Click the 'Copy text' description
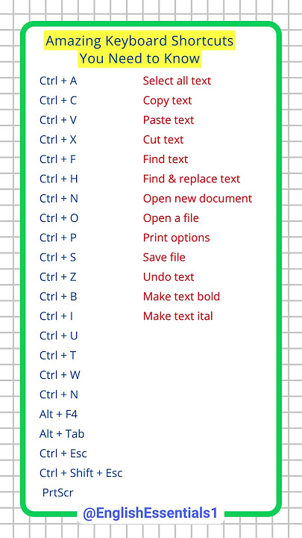The image size is (302, 538). pos(168,101)
